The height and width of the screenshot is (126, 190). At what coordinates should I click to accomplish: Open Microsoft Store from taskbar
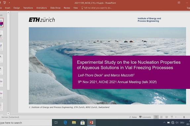tap(82, 123)
